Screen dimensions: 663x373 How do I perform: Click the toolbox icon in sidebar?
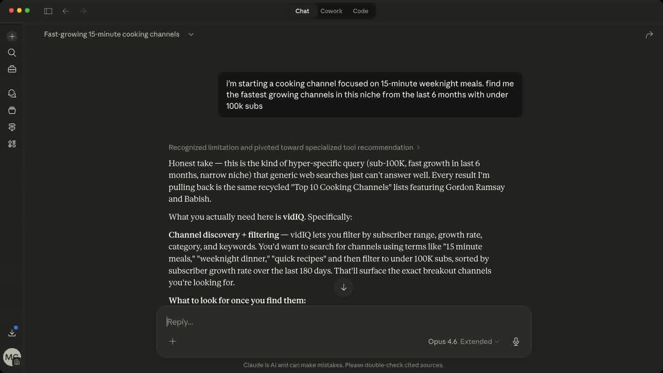(12, 69)
